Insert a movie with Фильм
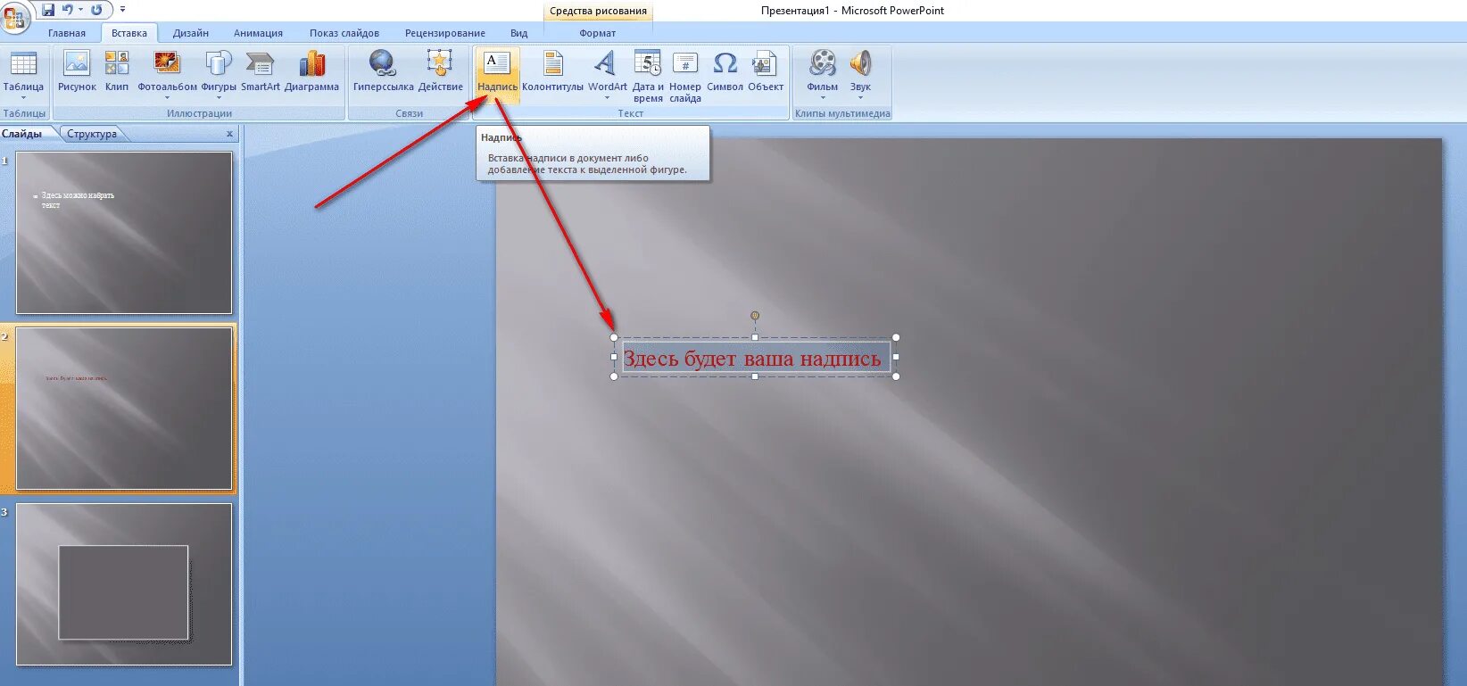 pyautogui.click(x=822, y=75)
